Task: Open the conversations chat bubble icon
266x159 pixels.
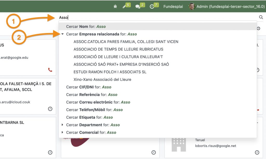Action: click(138, 7)
